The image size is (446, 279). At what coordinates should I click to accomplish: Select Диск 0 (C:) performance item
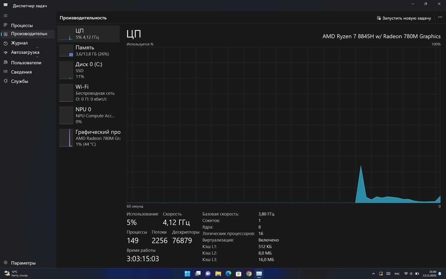[x=88, y=70]
